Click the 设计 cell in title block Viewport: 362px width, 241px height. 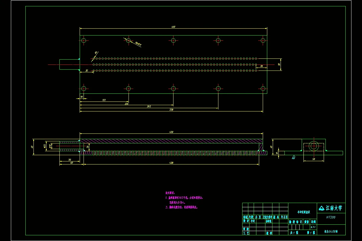point(246,221)
